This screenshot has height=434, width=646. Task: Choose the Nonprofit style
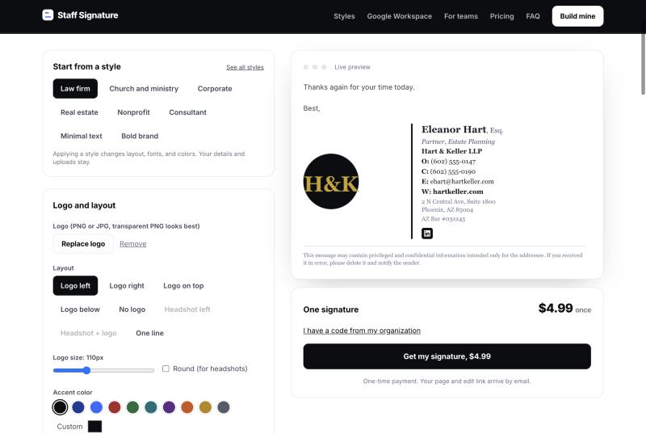[x=133, y=112]
